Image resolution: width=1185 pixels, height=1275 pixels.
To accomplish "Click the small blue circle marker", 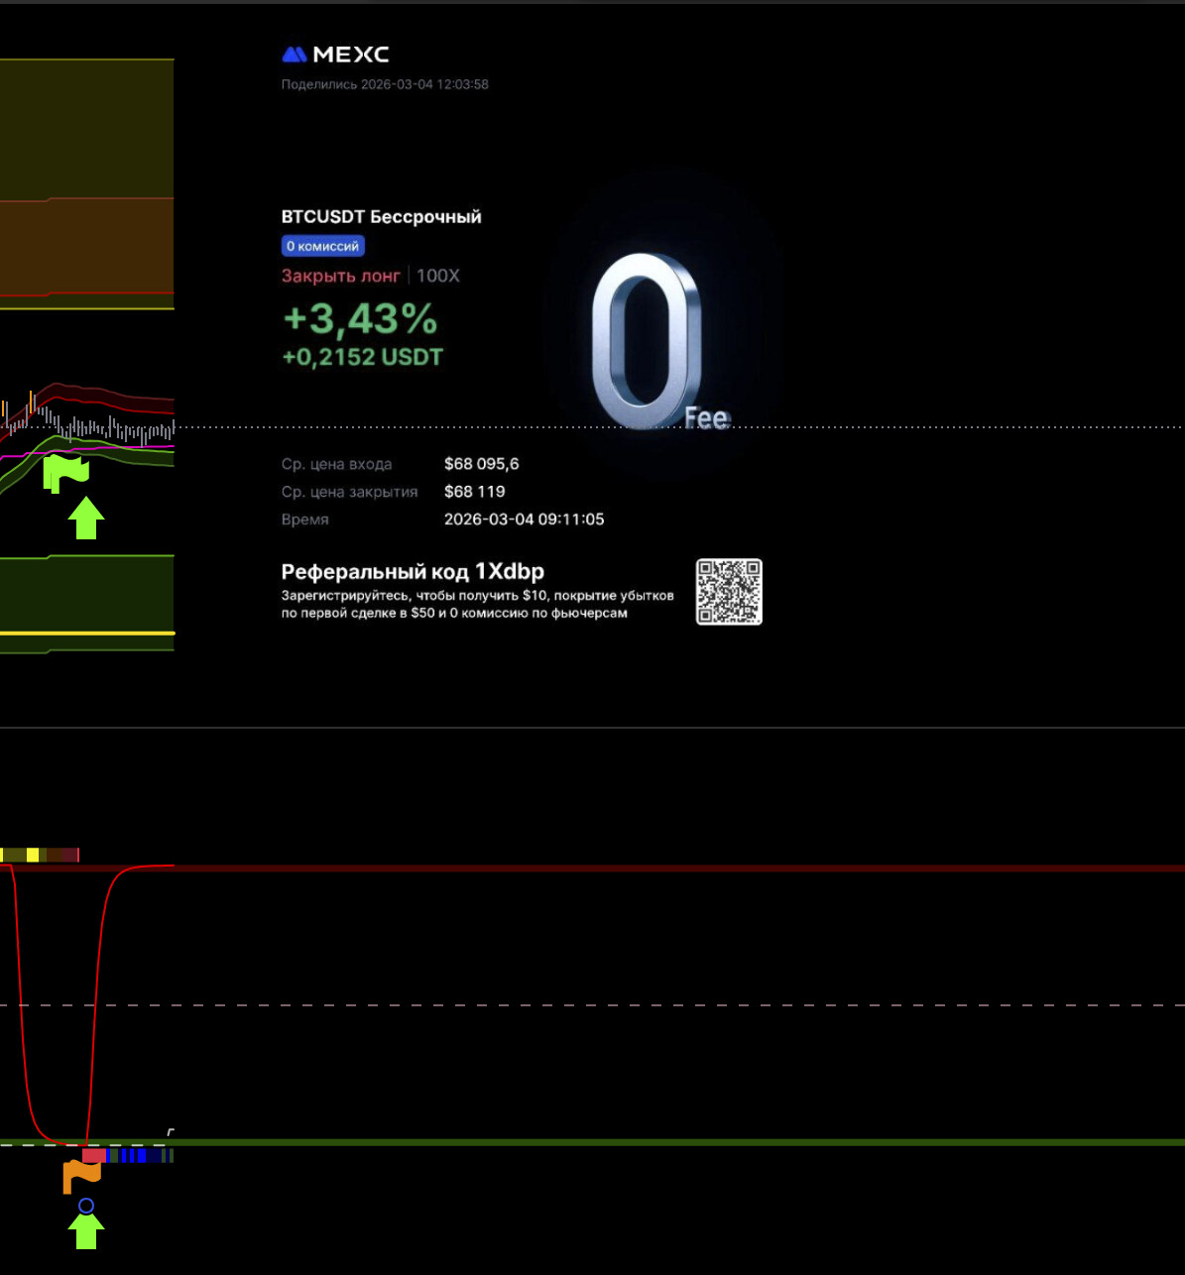I will tap(86, 1206).
